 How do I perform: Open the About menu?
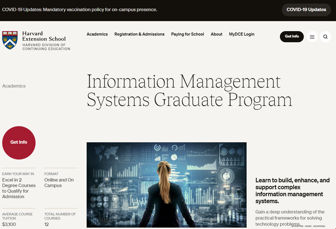tap(217, 34)
